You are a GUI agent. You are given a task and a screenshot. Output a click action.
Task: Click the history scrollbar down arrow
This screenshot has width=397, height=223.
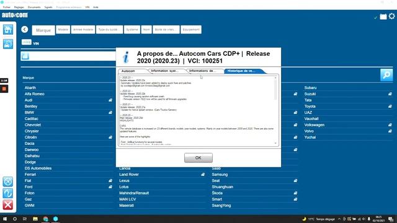[275, 143]
